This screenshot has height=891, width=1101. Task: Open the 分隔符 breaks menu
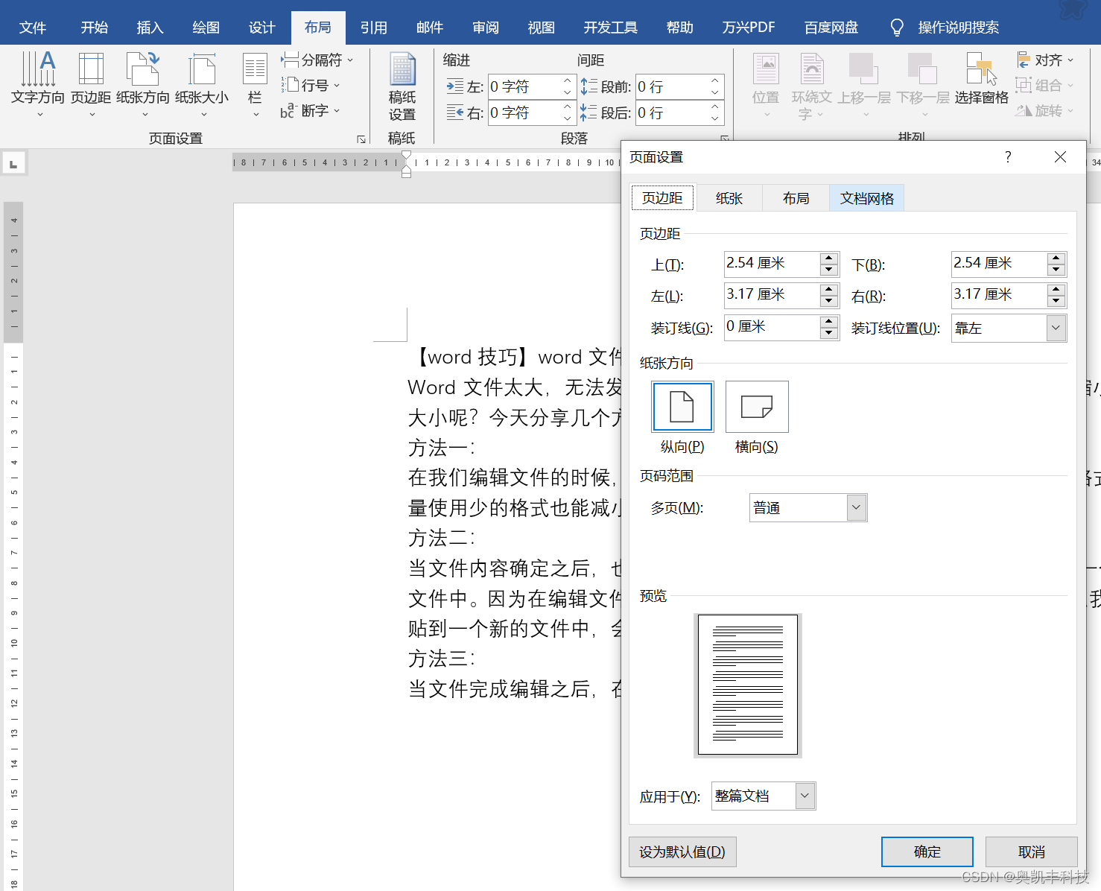pos(317,60)
